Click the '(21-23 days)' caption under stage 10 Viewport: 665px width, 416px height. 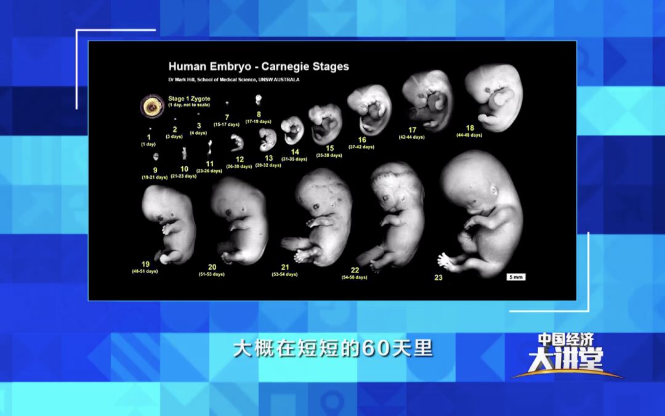click(183, 176)
